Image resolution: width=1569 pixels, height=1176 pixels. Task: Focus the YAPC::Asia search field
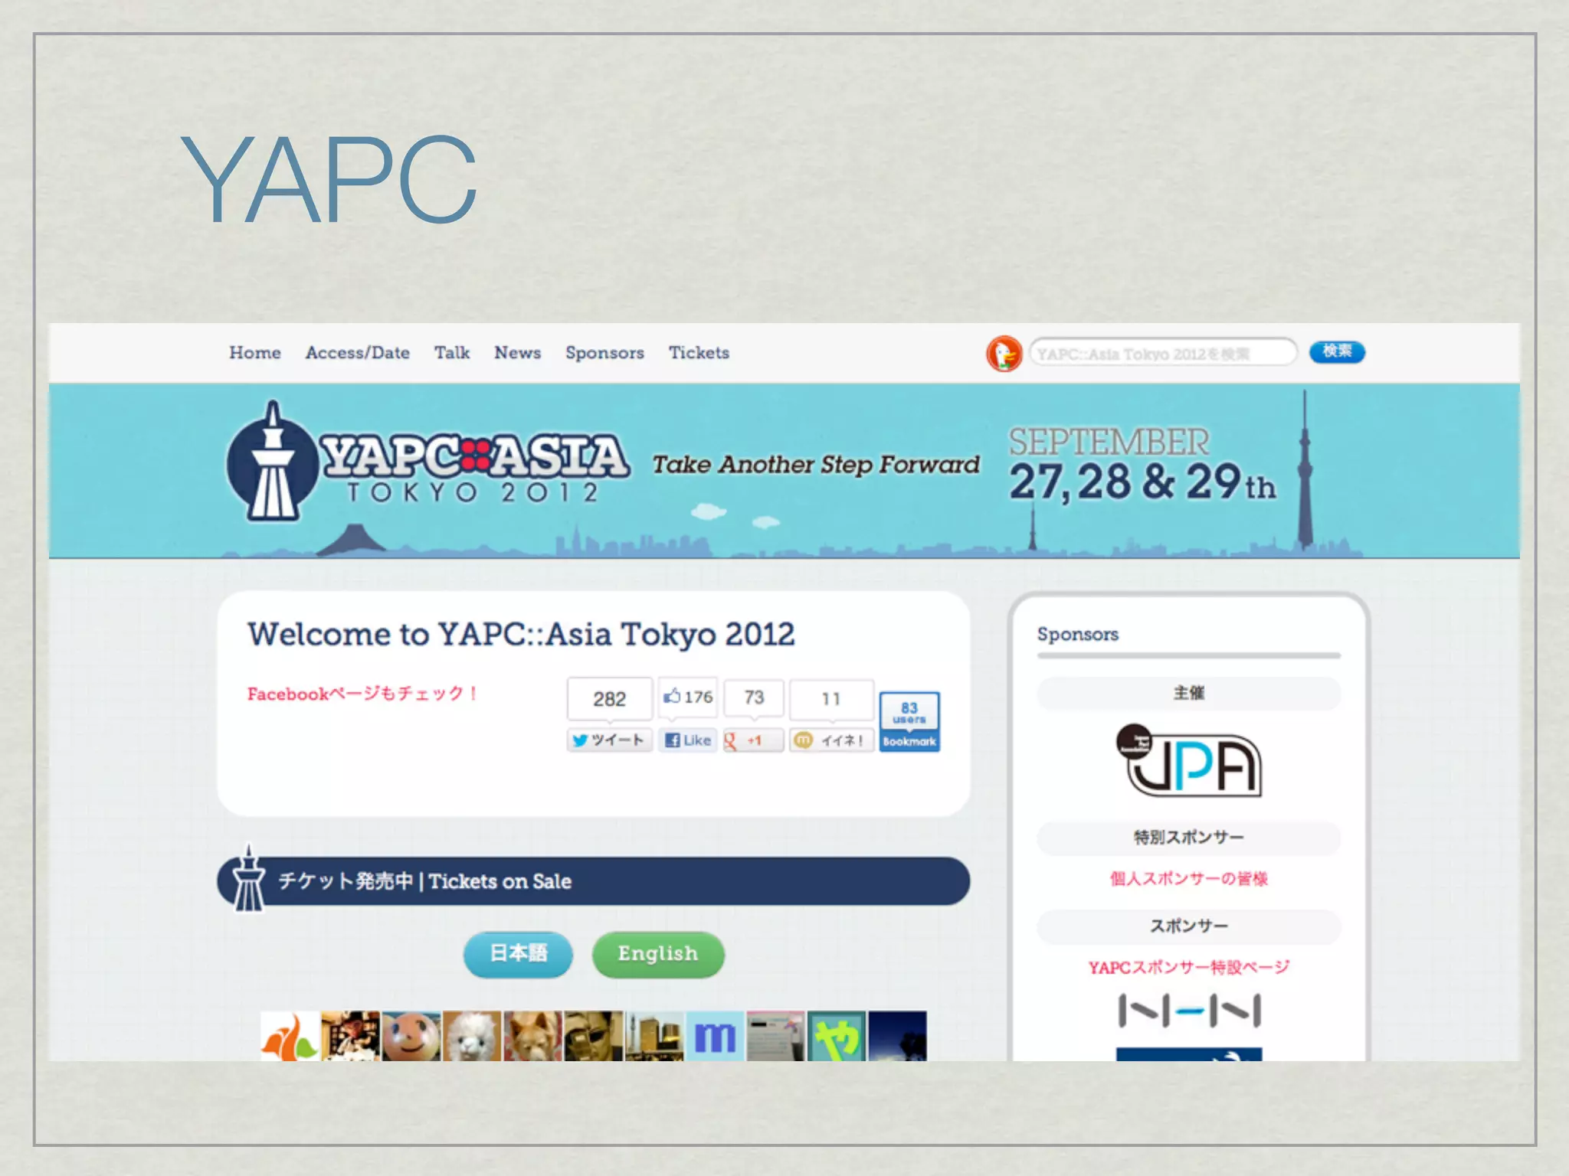1163,353
